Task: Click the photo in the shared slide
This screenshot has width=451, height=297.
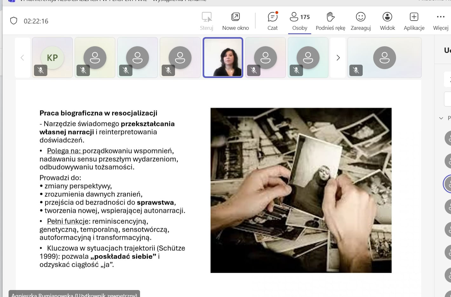Action: 301,190
